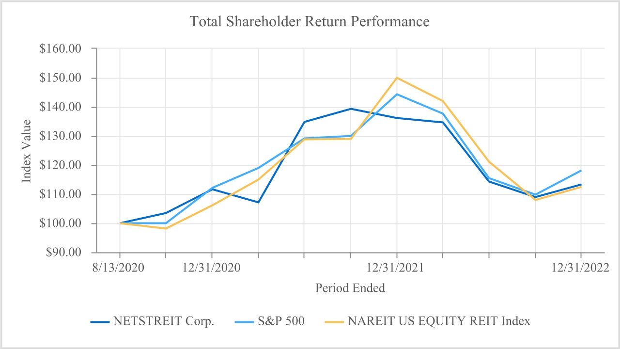Click the S&P 500 line endpoint at 12/31/2022
620x349 pixels.
click(x=581, y=171)
